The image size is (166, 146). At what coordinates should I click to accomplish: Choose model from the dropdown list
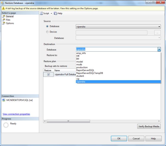(118, 62)
